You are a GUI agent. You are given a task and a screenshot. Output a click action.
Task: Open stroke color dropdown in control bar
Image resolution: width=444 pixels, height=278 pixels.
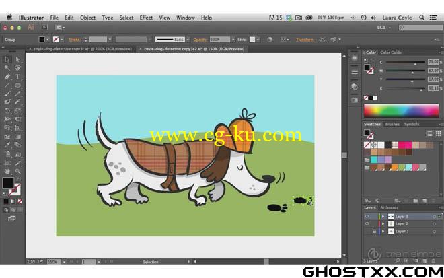pyautogui.click(x=62, y=40)
